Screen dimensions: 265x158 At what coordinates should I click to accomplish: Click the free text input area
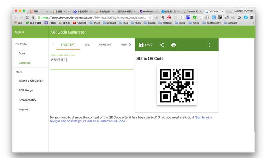click(x=92, y=62)
